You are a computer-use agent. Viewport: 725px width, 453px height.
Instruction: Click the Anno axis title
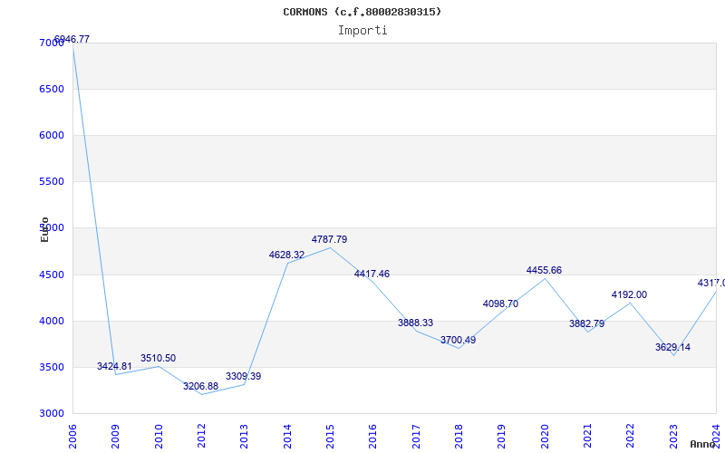click(x=702, y=444)
